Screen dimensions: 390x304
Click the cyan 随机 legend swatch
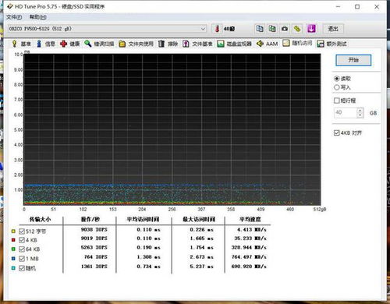click(x=13, y=268)
